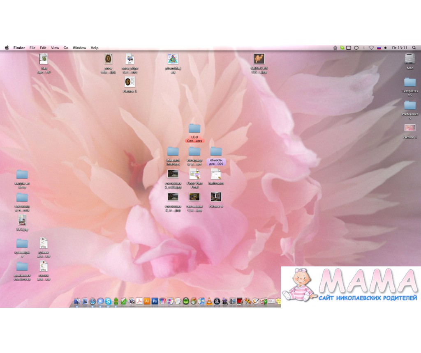This screenshot has width=421, height=353.
Task: Select the LI3D folder with red label
Action: point(194,128)
